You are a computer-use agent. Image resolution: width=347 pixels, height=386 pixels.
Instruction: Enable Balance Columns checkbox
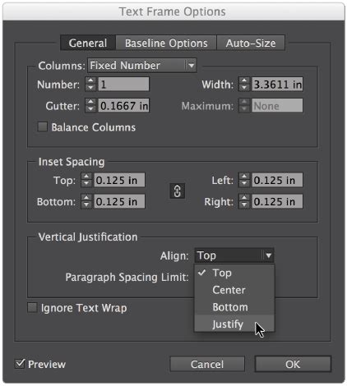pos(42,127)
